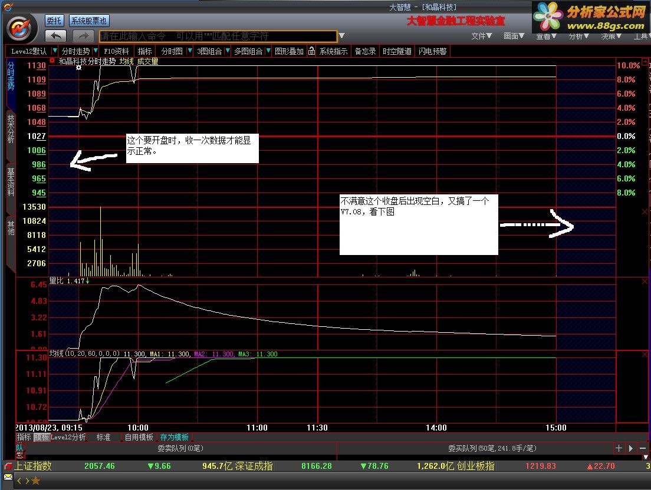Image resolution: width=651 pixels, height=490 pixels.
Task: Open the 文件 menu
Action: 481,36
